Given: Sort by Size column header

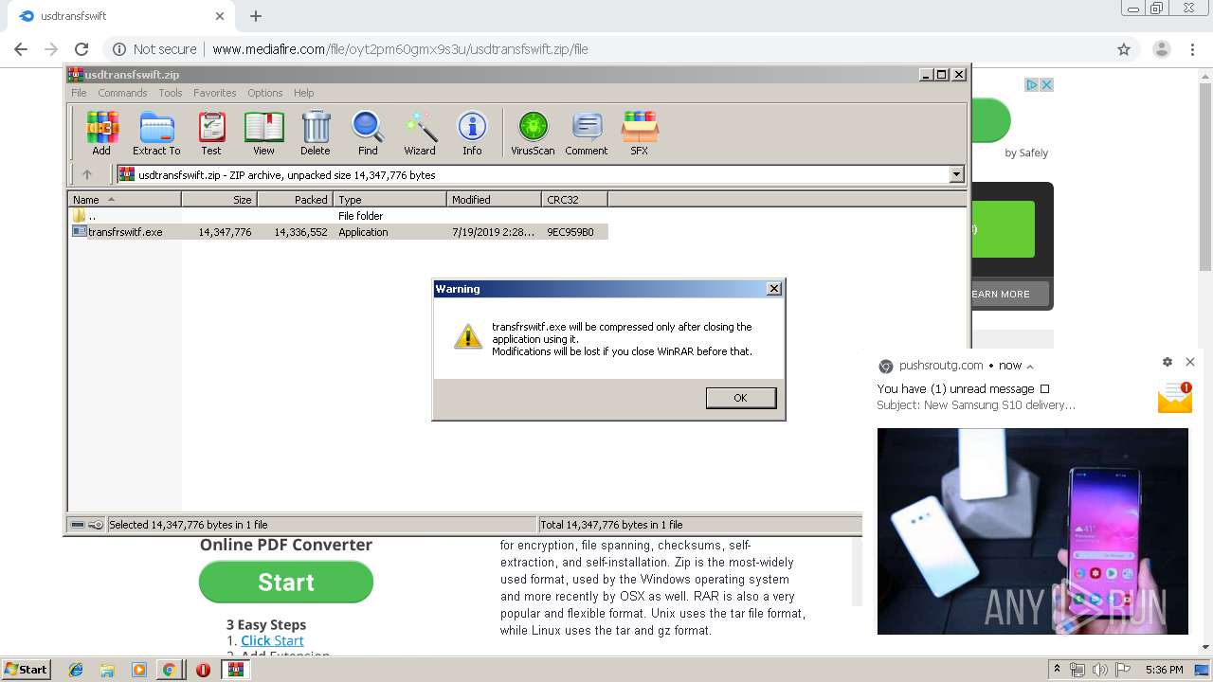Looking at the screenshot, I should click(x=219, y=200).
